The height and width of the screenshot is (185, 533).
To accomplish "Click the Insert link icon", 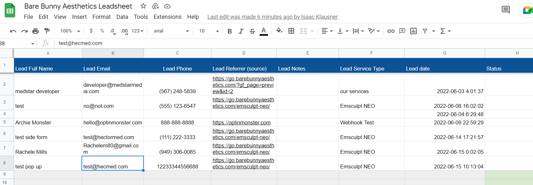I will click(391, 31).
